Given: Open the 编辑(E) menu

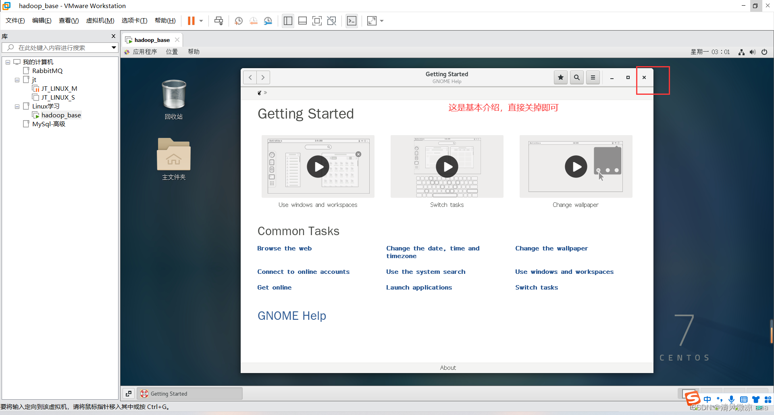Looking at the screenshot, I should [42, 21].
